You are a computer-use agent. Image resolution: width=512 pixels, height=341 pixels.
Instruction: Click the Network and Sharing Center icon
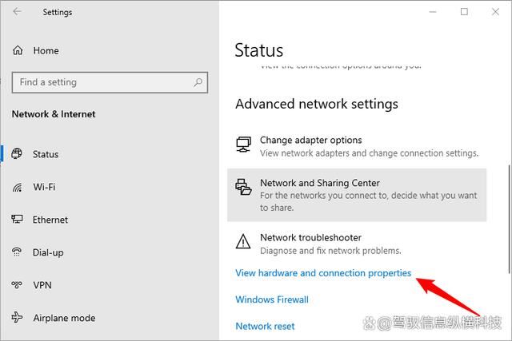(243, 188)
